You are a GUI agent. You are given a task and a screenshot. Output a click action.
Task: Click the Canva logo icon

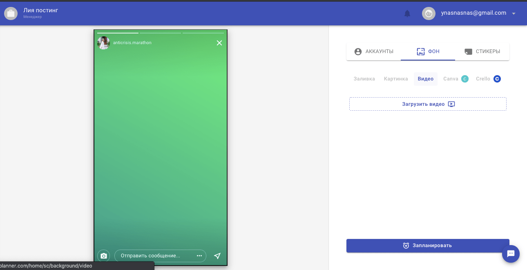pos(465,79)
